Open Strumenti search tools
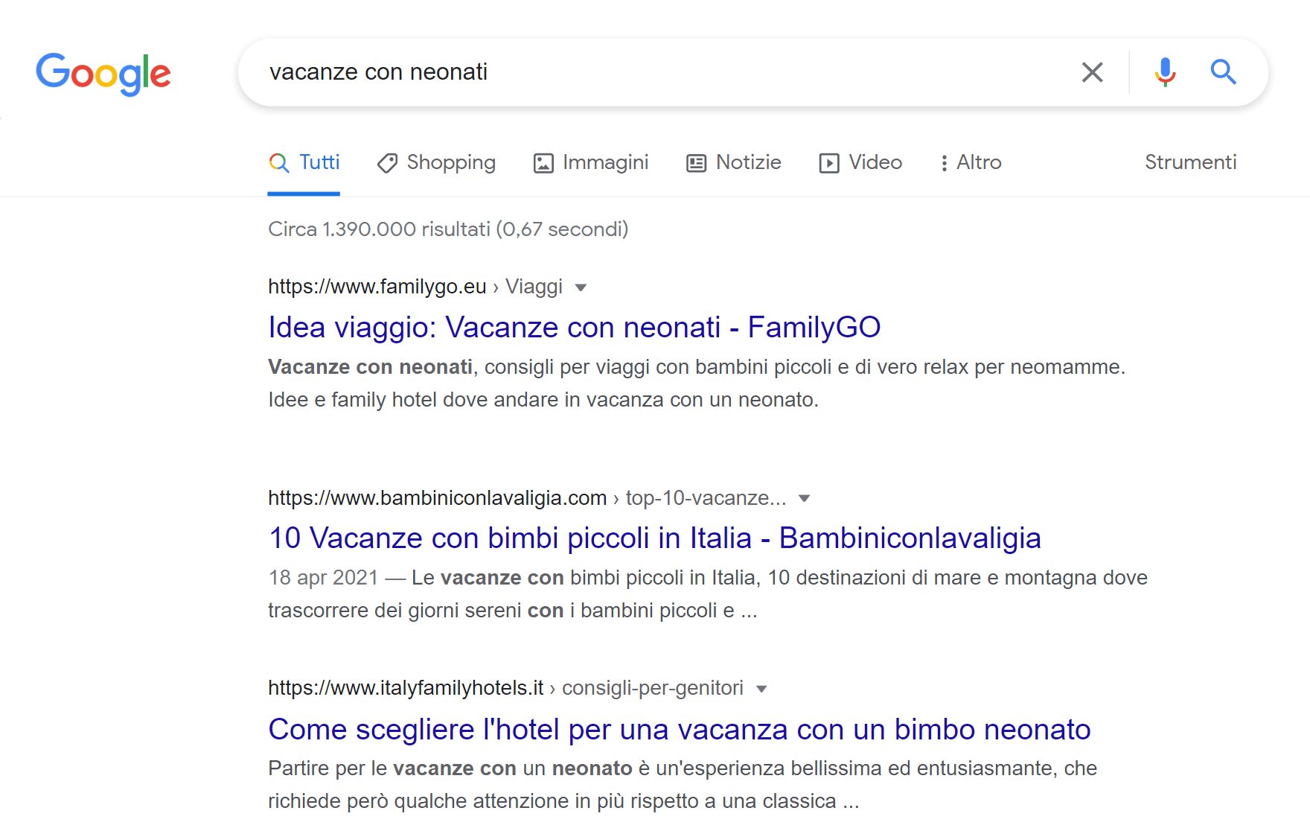 click(x=1191, y=162)
